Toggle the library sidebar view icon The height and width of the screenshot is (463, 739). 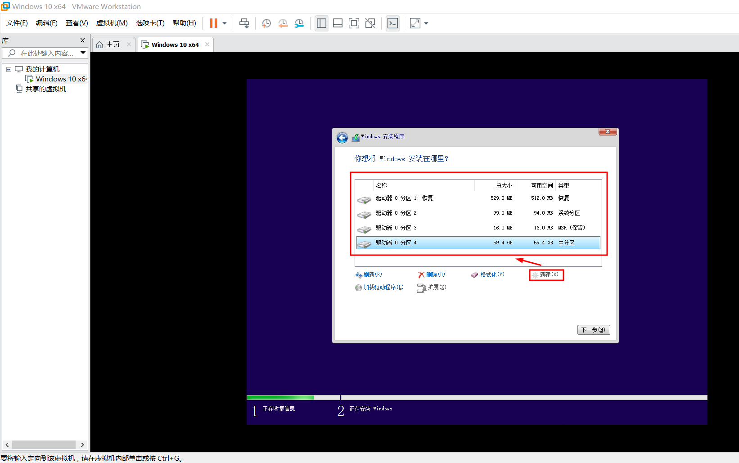(321, 23)
